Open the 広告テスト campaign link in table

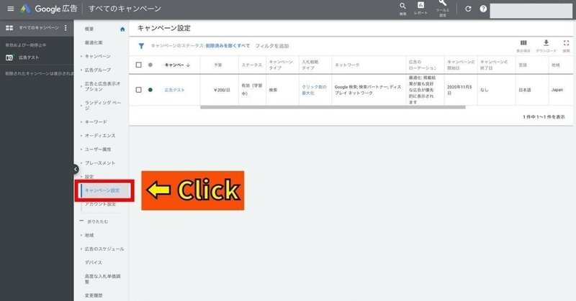tap(174, 90)
